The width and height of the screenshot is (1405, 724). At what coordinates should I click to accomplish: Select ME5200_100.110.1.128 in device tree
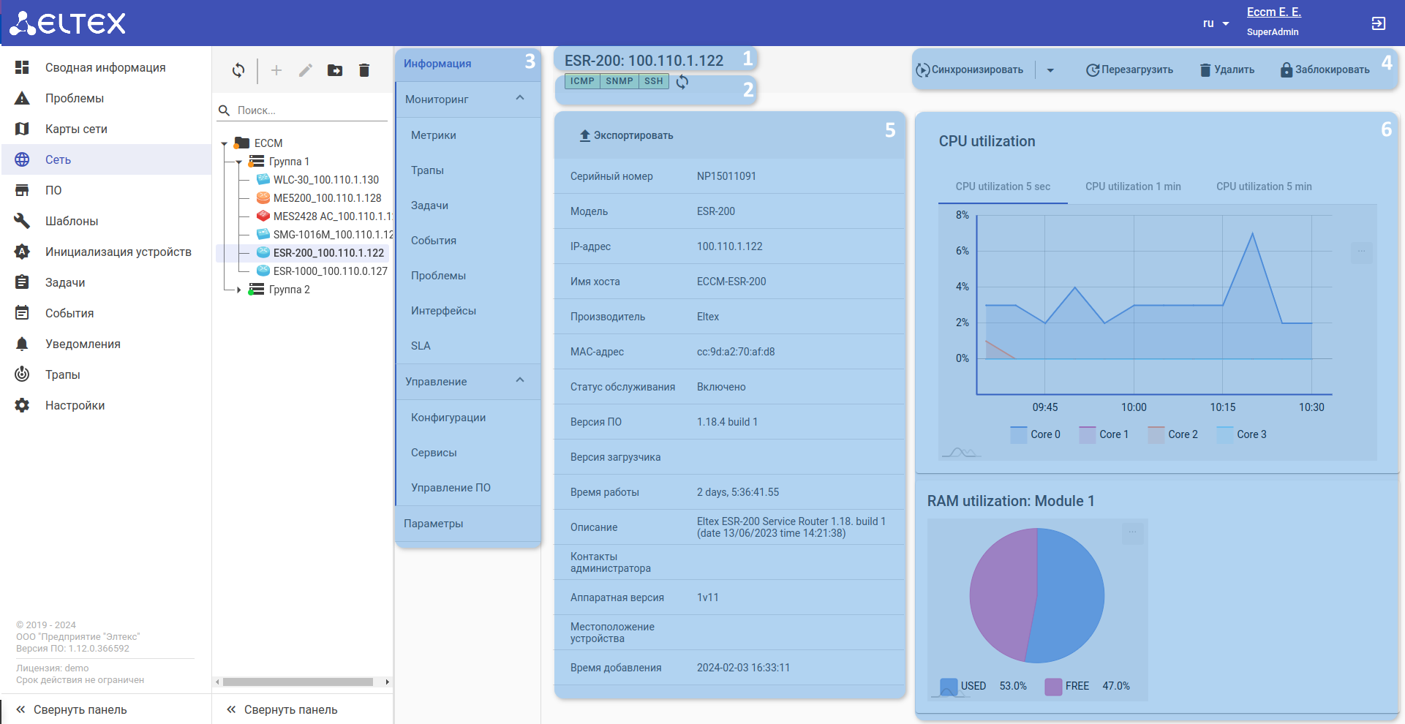click(327, 198)
